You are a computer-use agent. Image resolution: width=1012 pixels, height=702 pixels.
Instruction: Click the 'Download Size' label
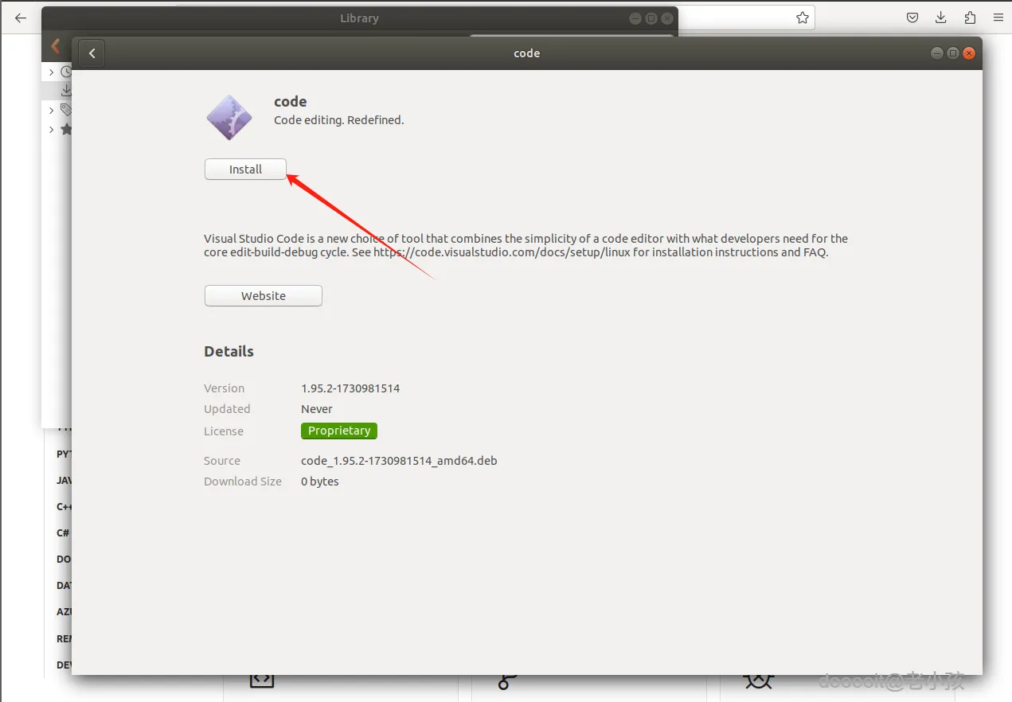[243, 482]
